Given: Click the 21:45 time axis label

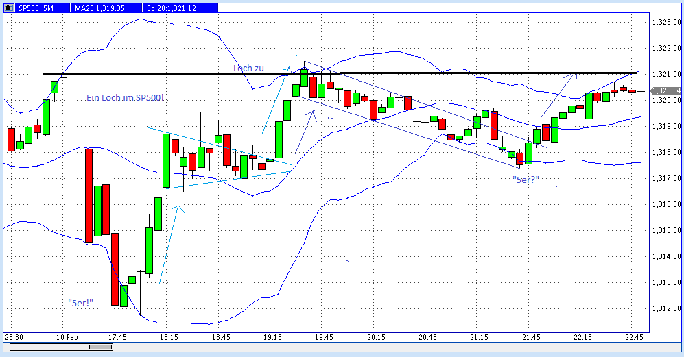Looking at the screenshot, I should coord(531,337).
